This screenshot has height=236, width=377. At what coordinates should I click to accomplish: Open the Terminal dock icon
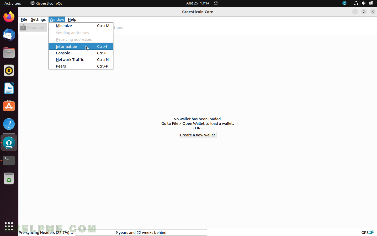9,161
